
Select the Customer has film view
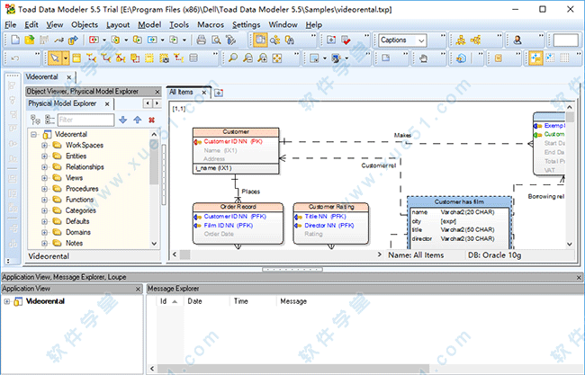(459, 202)
